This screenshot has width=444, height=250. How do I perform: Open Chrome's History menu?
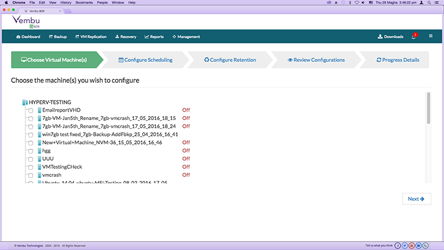[65, 3]
